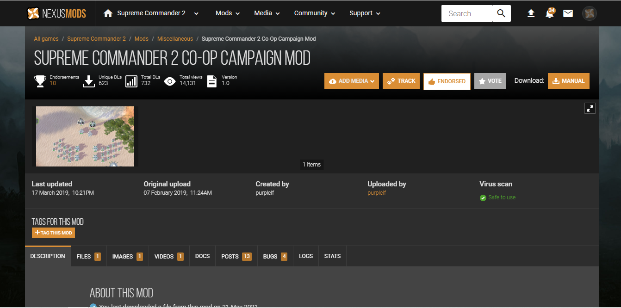The width and height of the screenshot is (621, 308).
Task: Click the home icon beside Supreme Commander 2
Action: click(x=108, y=13)
